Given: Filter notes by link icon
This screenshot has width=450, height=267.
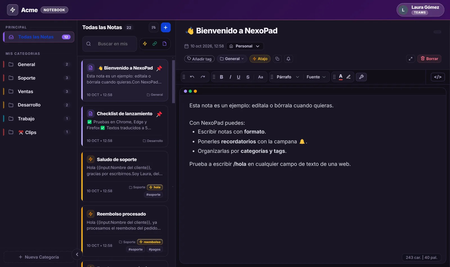Looking at the screenshot, I should [x=155, y=44].
